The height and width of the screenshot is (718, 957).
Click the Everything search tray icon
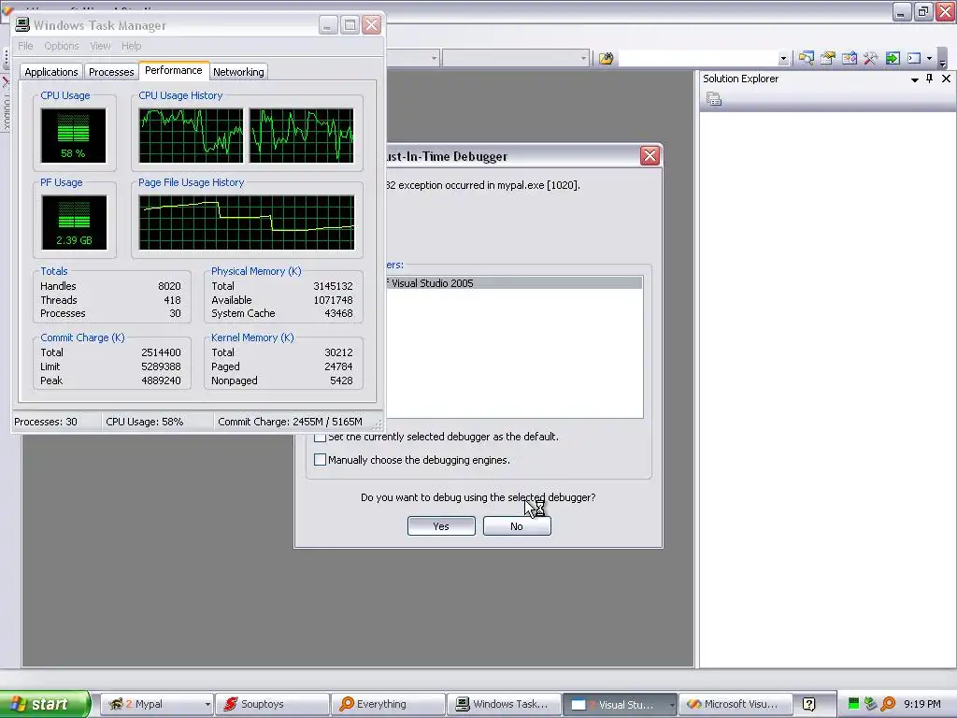888,704
